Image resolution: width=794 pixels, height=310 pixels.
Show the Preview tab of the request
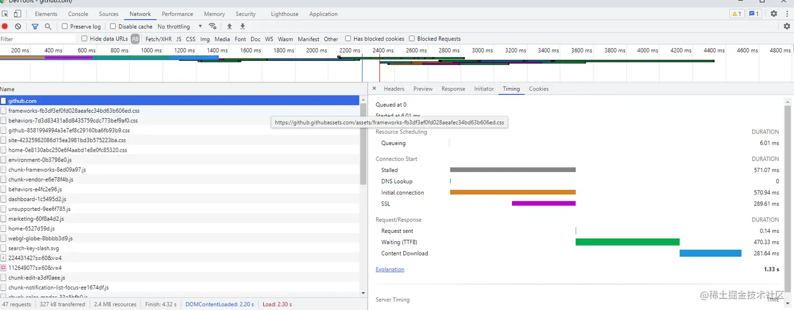coord(423,89)
